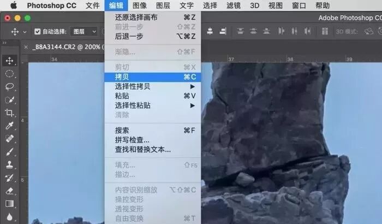Screen dimensions: 382x224
Task: Click the align bottom edges icon
Action: (x=223, y=31)
